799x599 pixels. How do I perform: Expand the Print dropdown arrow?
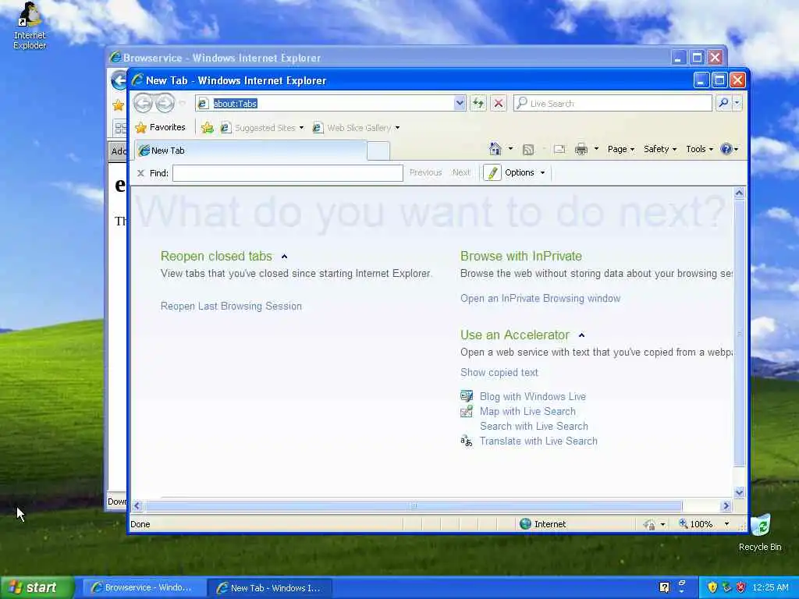[x=596, y=149]
